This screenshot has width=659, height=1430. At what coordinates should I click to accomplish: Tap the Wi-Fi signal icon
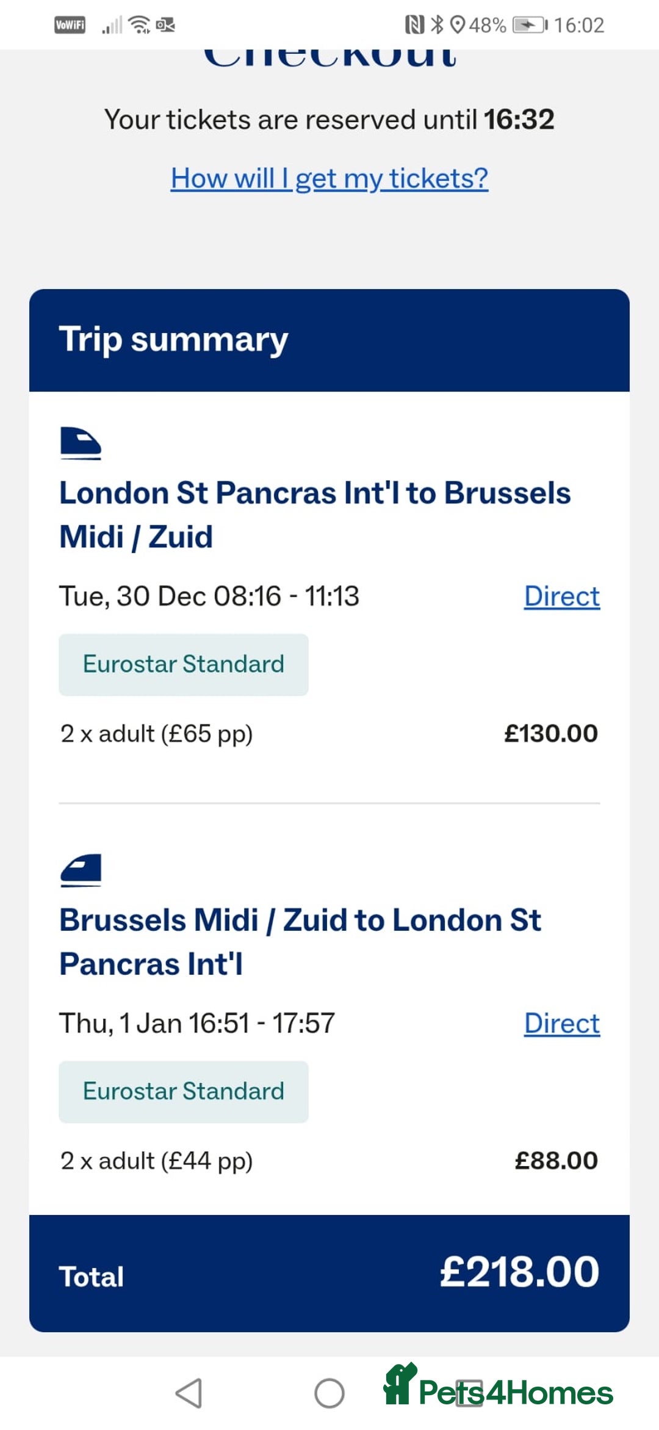coord(140,25)
